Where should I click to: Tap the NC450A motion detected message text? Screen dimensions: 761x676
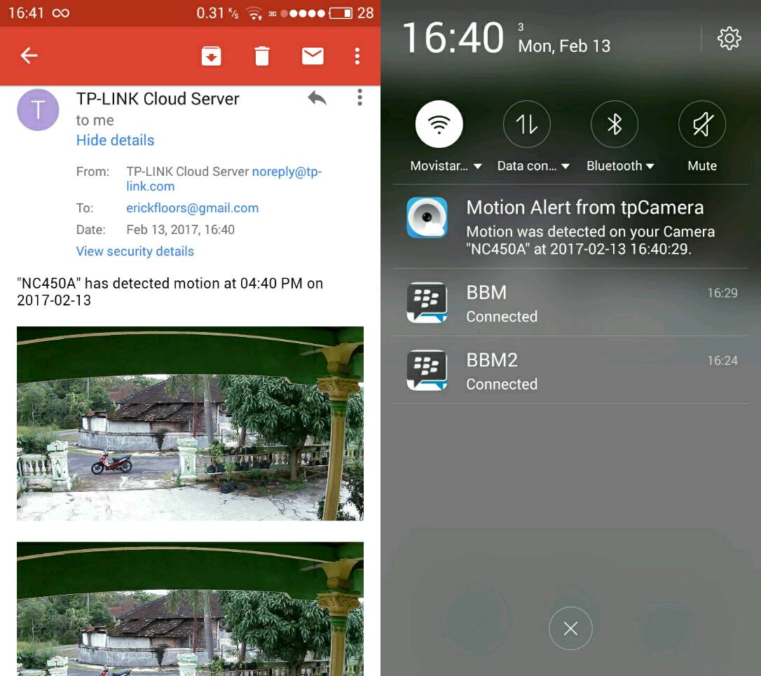pos(170,291)
